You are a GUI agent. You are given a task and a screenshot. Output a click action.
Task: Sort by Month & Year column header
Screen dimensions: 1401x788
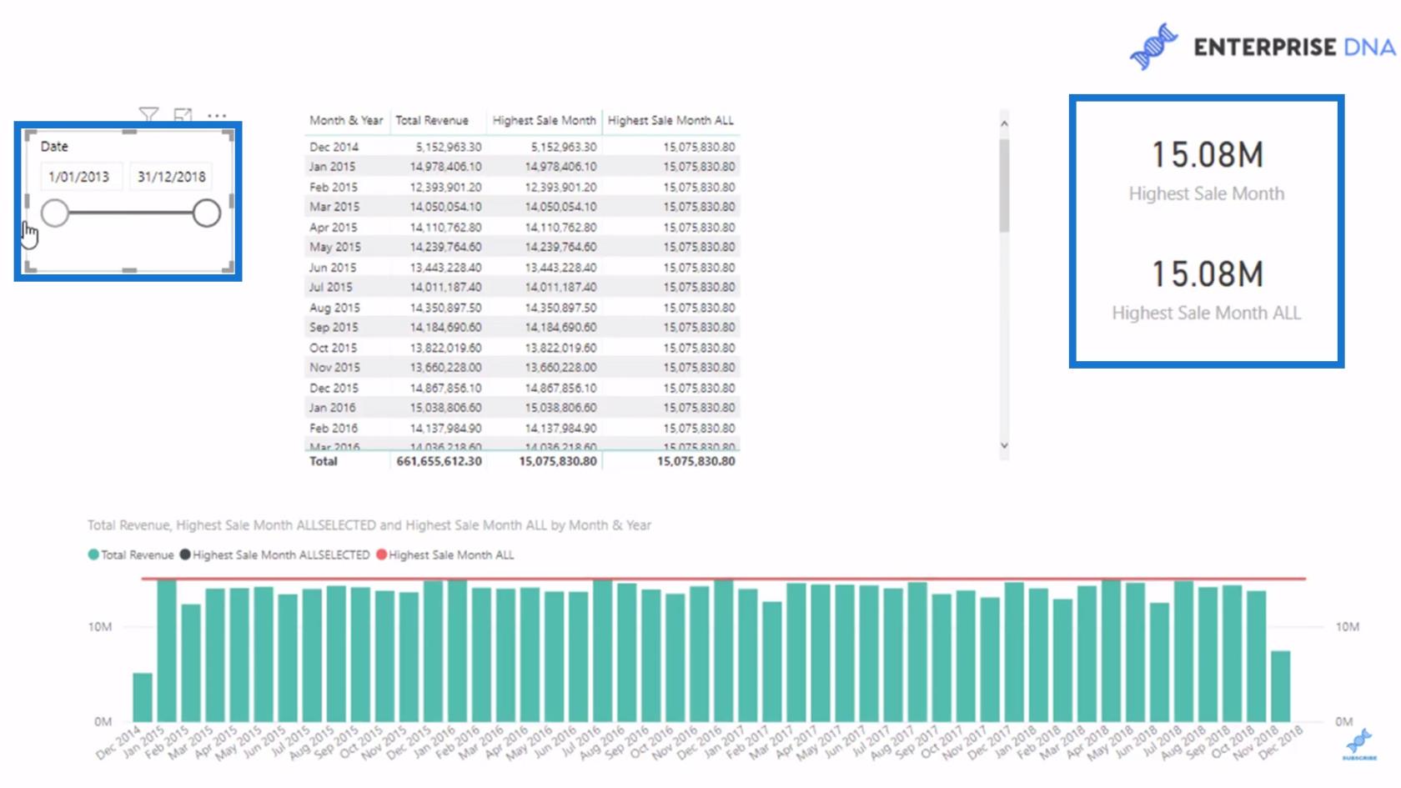[x=346, y=120]
